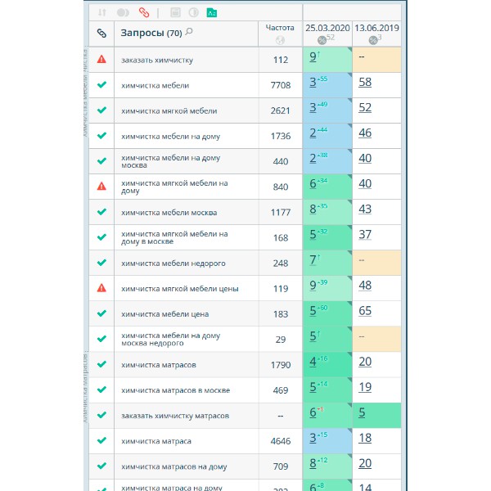This screenshot has width=491, height=491.
Task: Click the toggle switch icon in toolbar
Action: click(x=123, y=12)
